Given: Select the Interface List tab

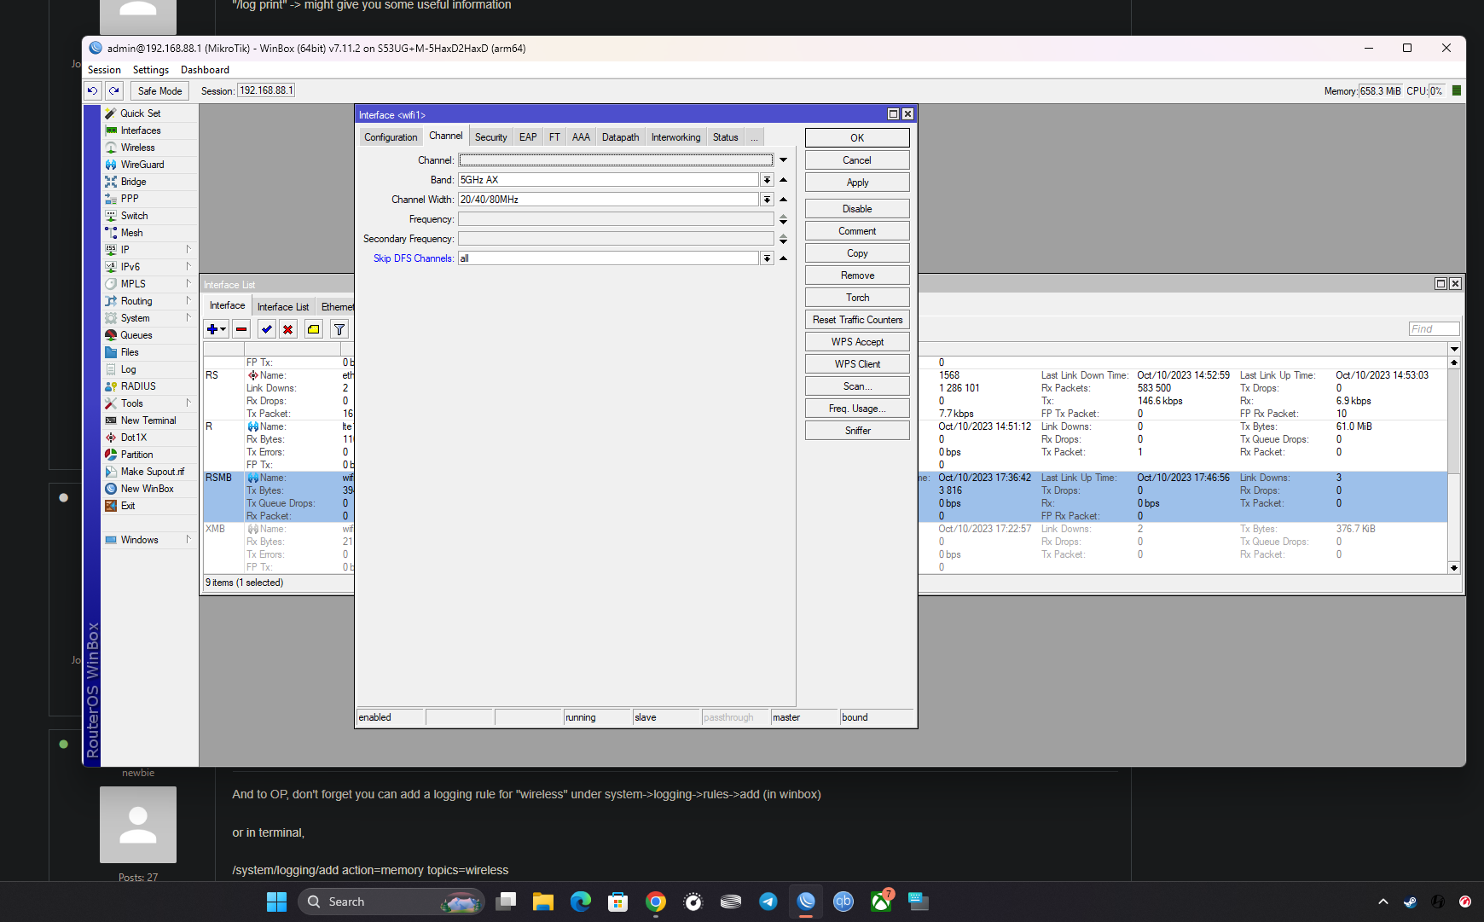Looking at the screenshot, I should point(283,307).
